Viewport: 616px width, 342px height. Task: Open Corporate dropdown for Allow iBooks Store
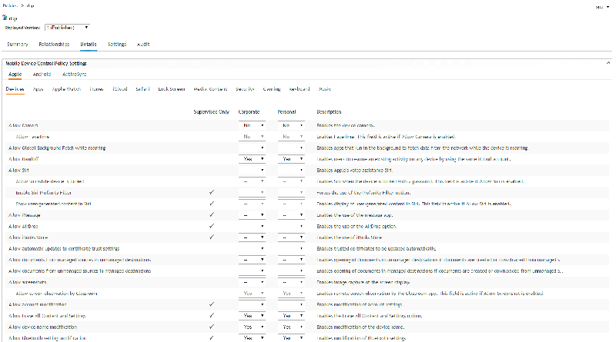click(x=252, y=237)
